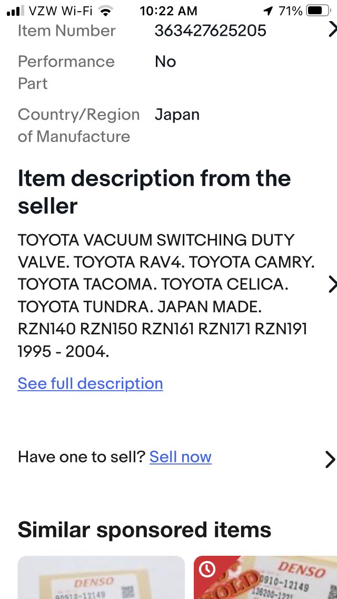Select the item number 363427625205
This screenshot has width=337, height=599.
tap(210, 31)
